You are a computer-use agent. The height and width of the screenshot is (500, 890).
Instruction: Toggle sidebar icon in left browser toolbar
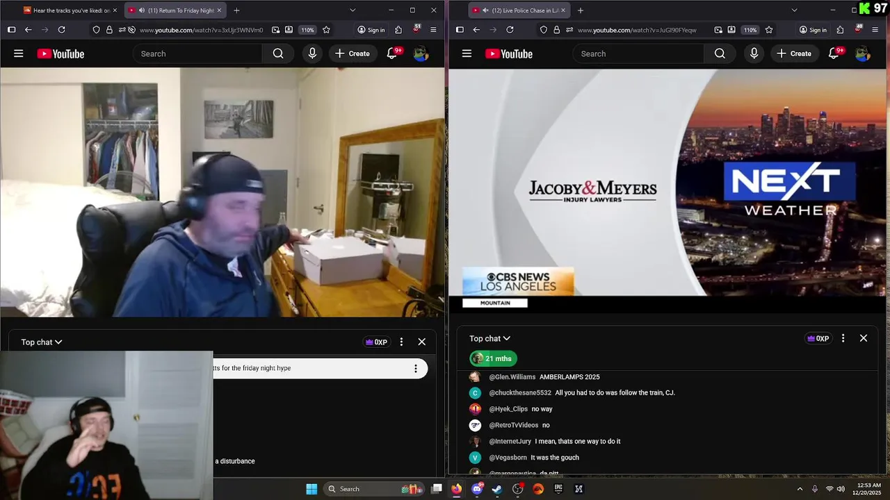pyautogui.click(x=11, y=30)
